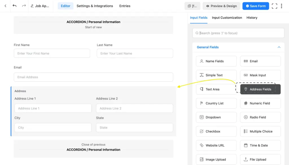Collapse the General Fields section chevron
Image resolution: width=289 pixels, height=165 pixels.
[279, 47]
